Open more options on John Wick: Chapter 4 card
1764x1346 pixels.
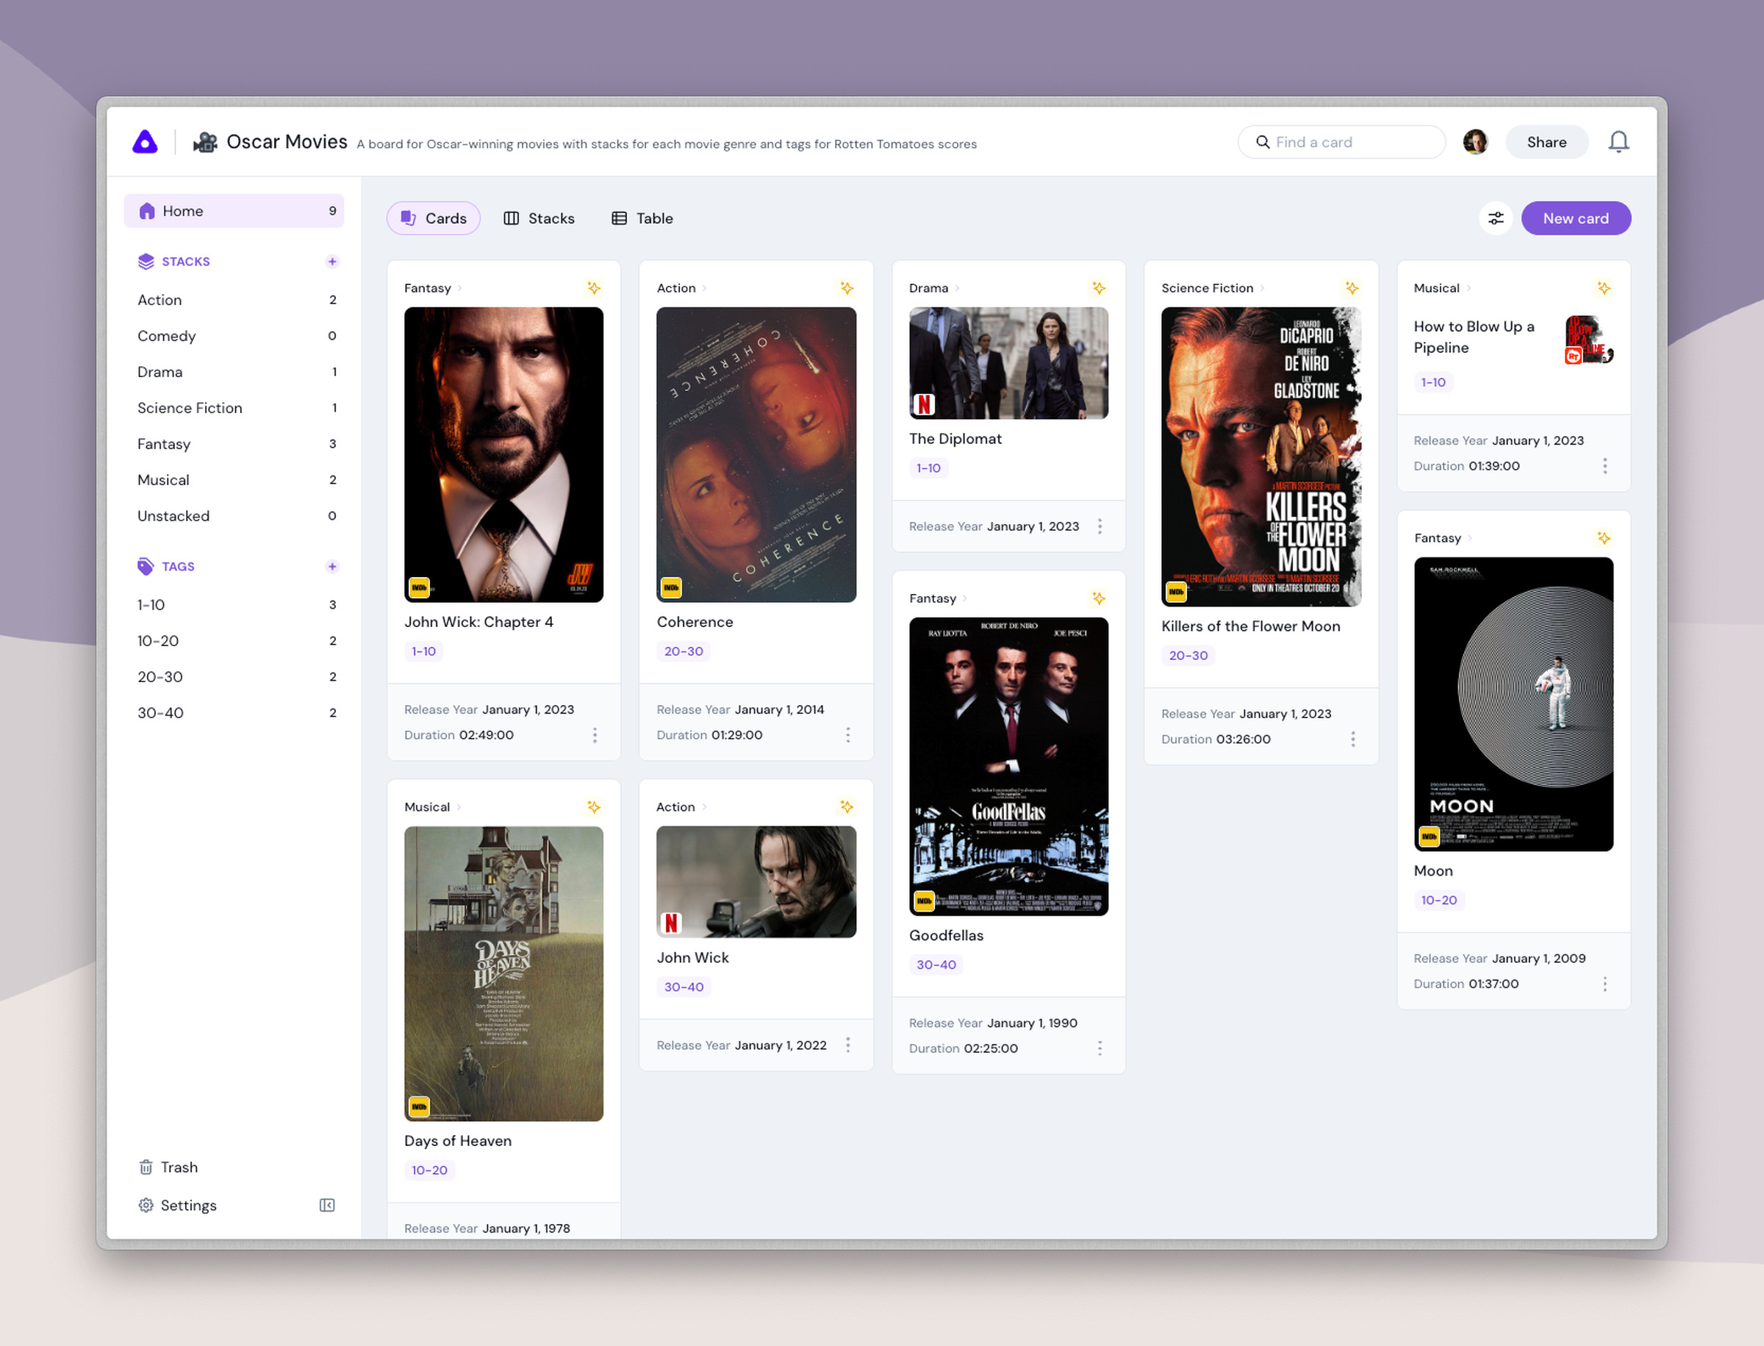click(x=595, y=734)
